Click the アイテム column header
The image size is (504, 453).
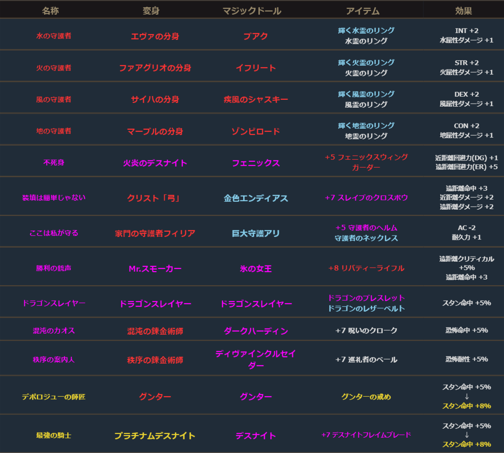pyautogui.click(x=366, y=11)
